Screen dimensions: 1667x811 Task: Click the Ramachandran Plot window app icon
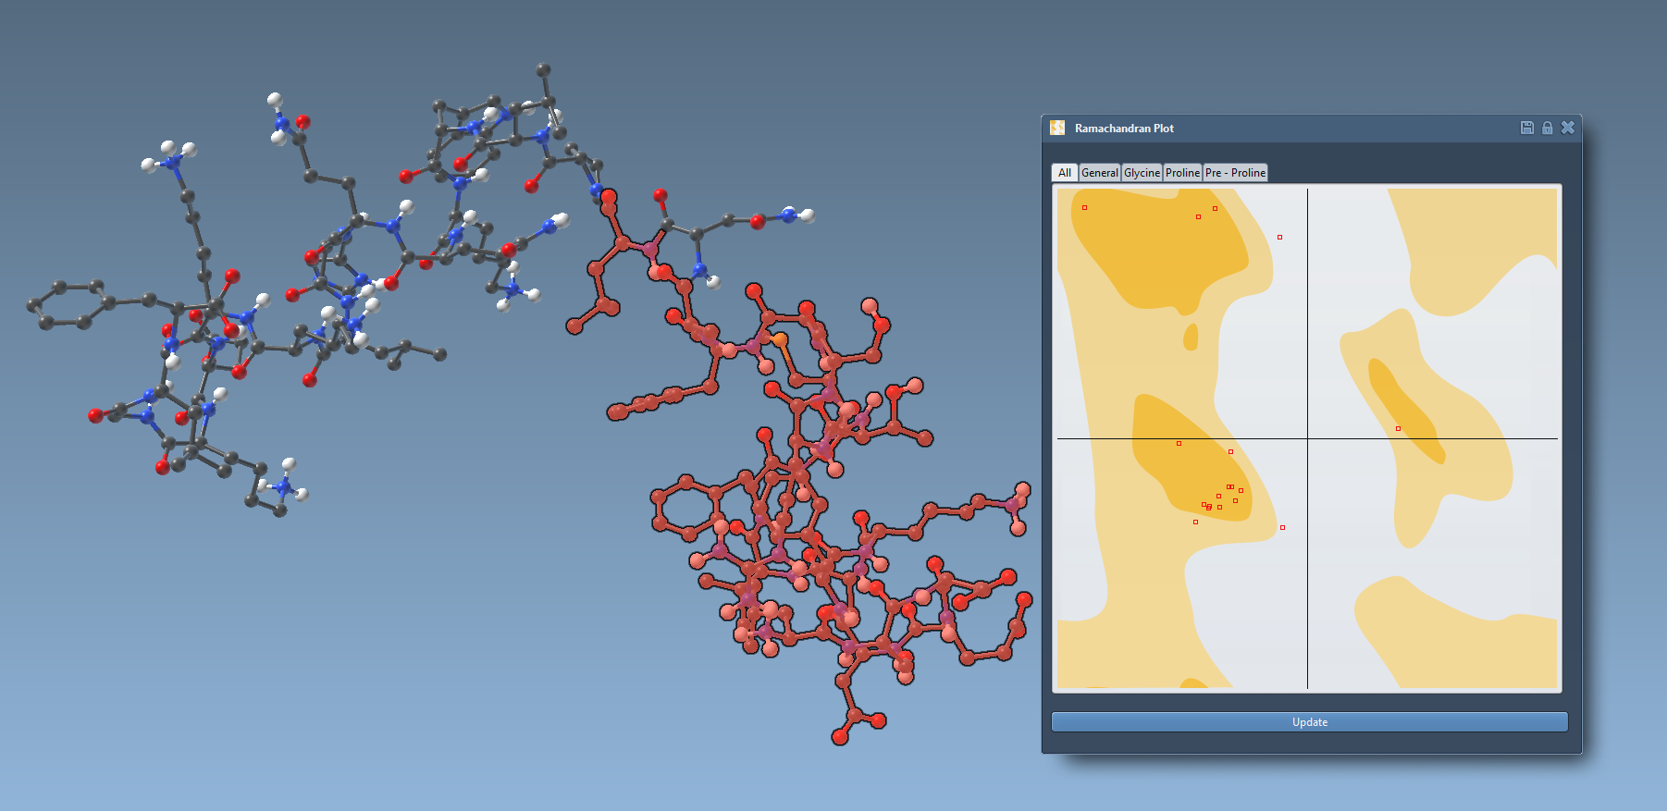1057,128
